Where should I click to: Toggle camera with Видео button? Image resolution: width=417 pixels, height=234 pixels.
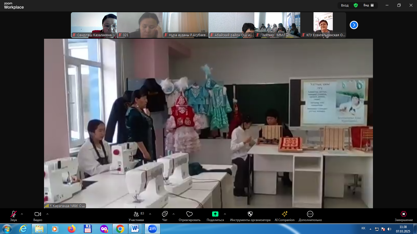click(38, 214)
